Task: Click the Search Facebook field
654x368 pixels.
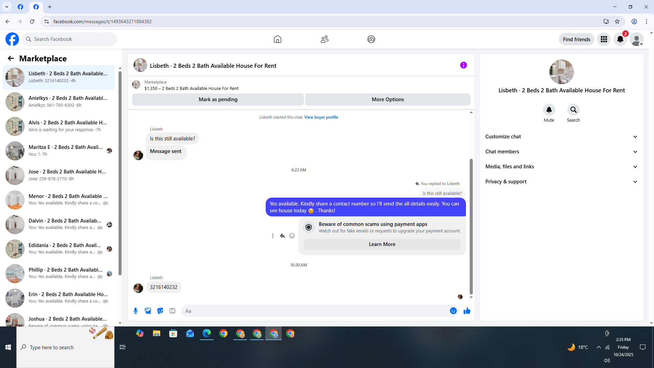Action: pyautogui.click(x=70, y=39)
